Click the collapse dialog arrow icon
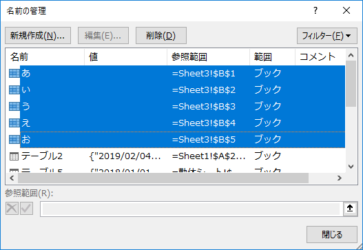The height and width of the screenshot is (250, 363). 350,209
